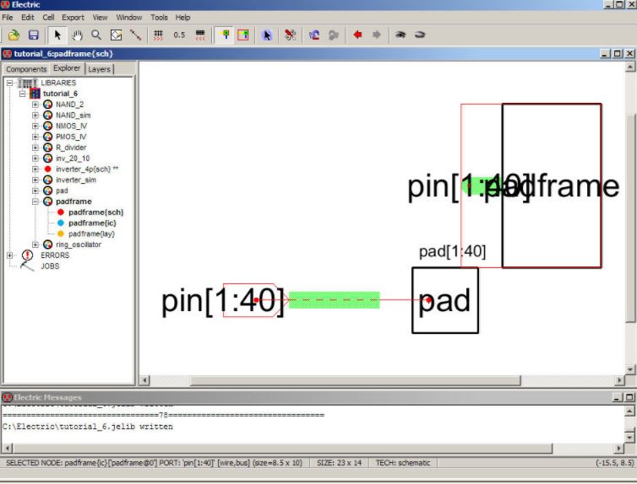Screen dimensions: 637x484
Task: Toggle the Select Area mode button
Action: click(243, 35)
